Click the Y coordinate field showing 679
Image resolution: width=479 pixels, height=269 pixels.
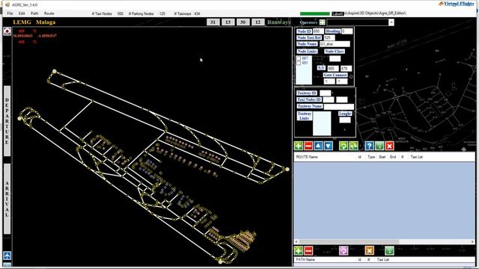tap(346, 68)
